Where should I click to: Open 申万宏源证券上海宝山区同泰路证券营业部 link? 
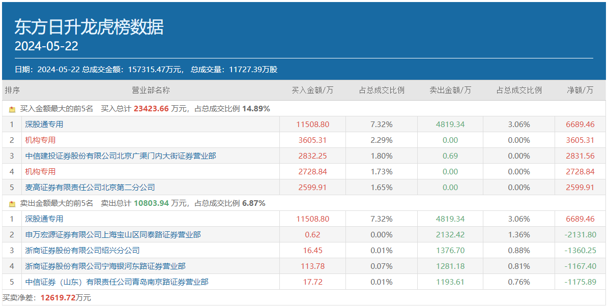click(113, 235)
